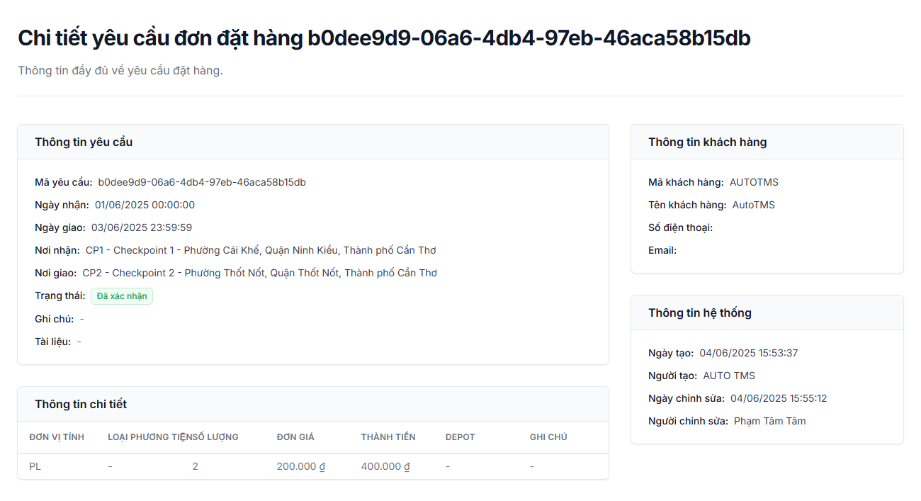The width and height of the screenshot is (921, 501).
Task: Click the "GHI CHÚ" table column header
Action: coord(548,437)
